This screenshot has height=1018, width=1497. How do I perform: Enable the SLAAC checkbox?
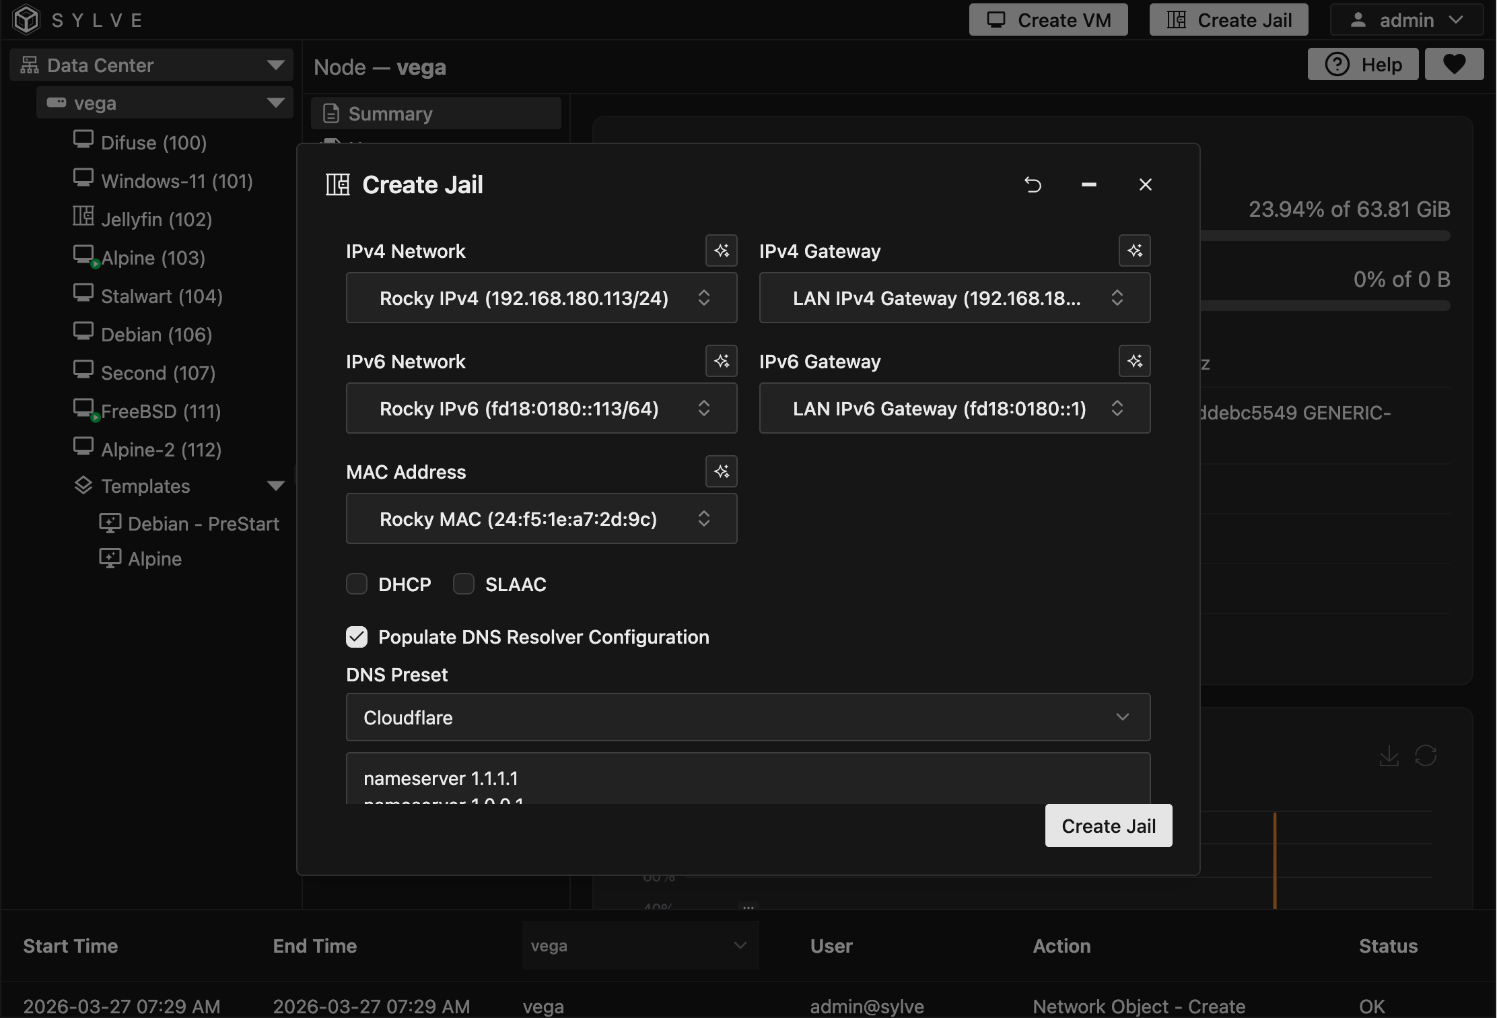(464, 584)
